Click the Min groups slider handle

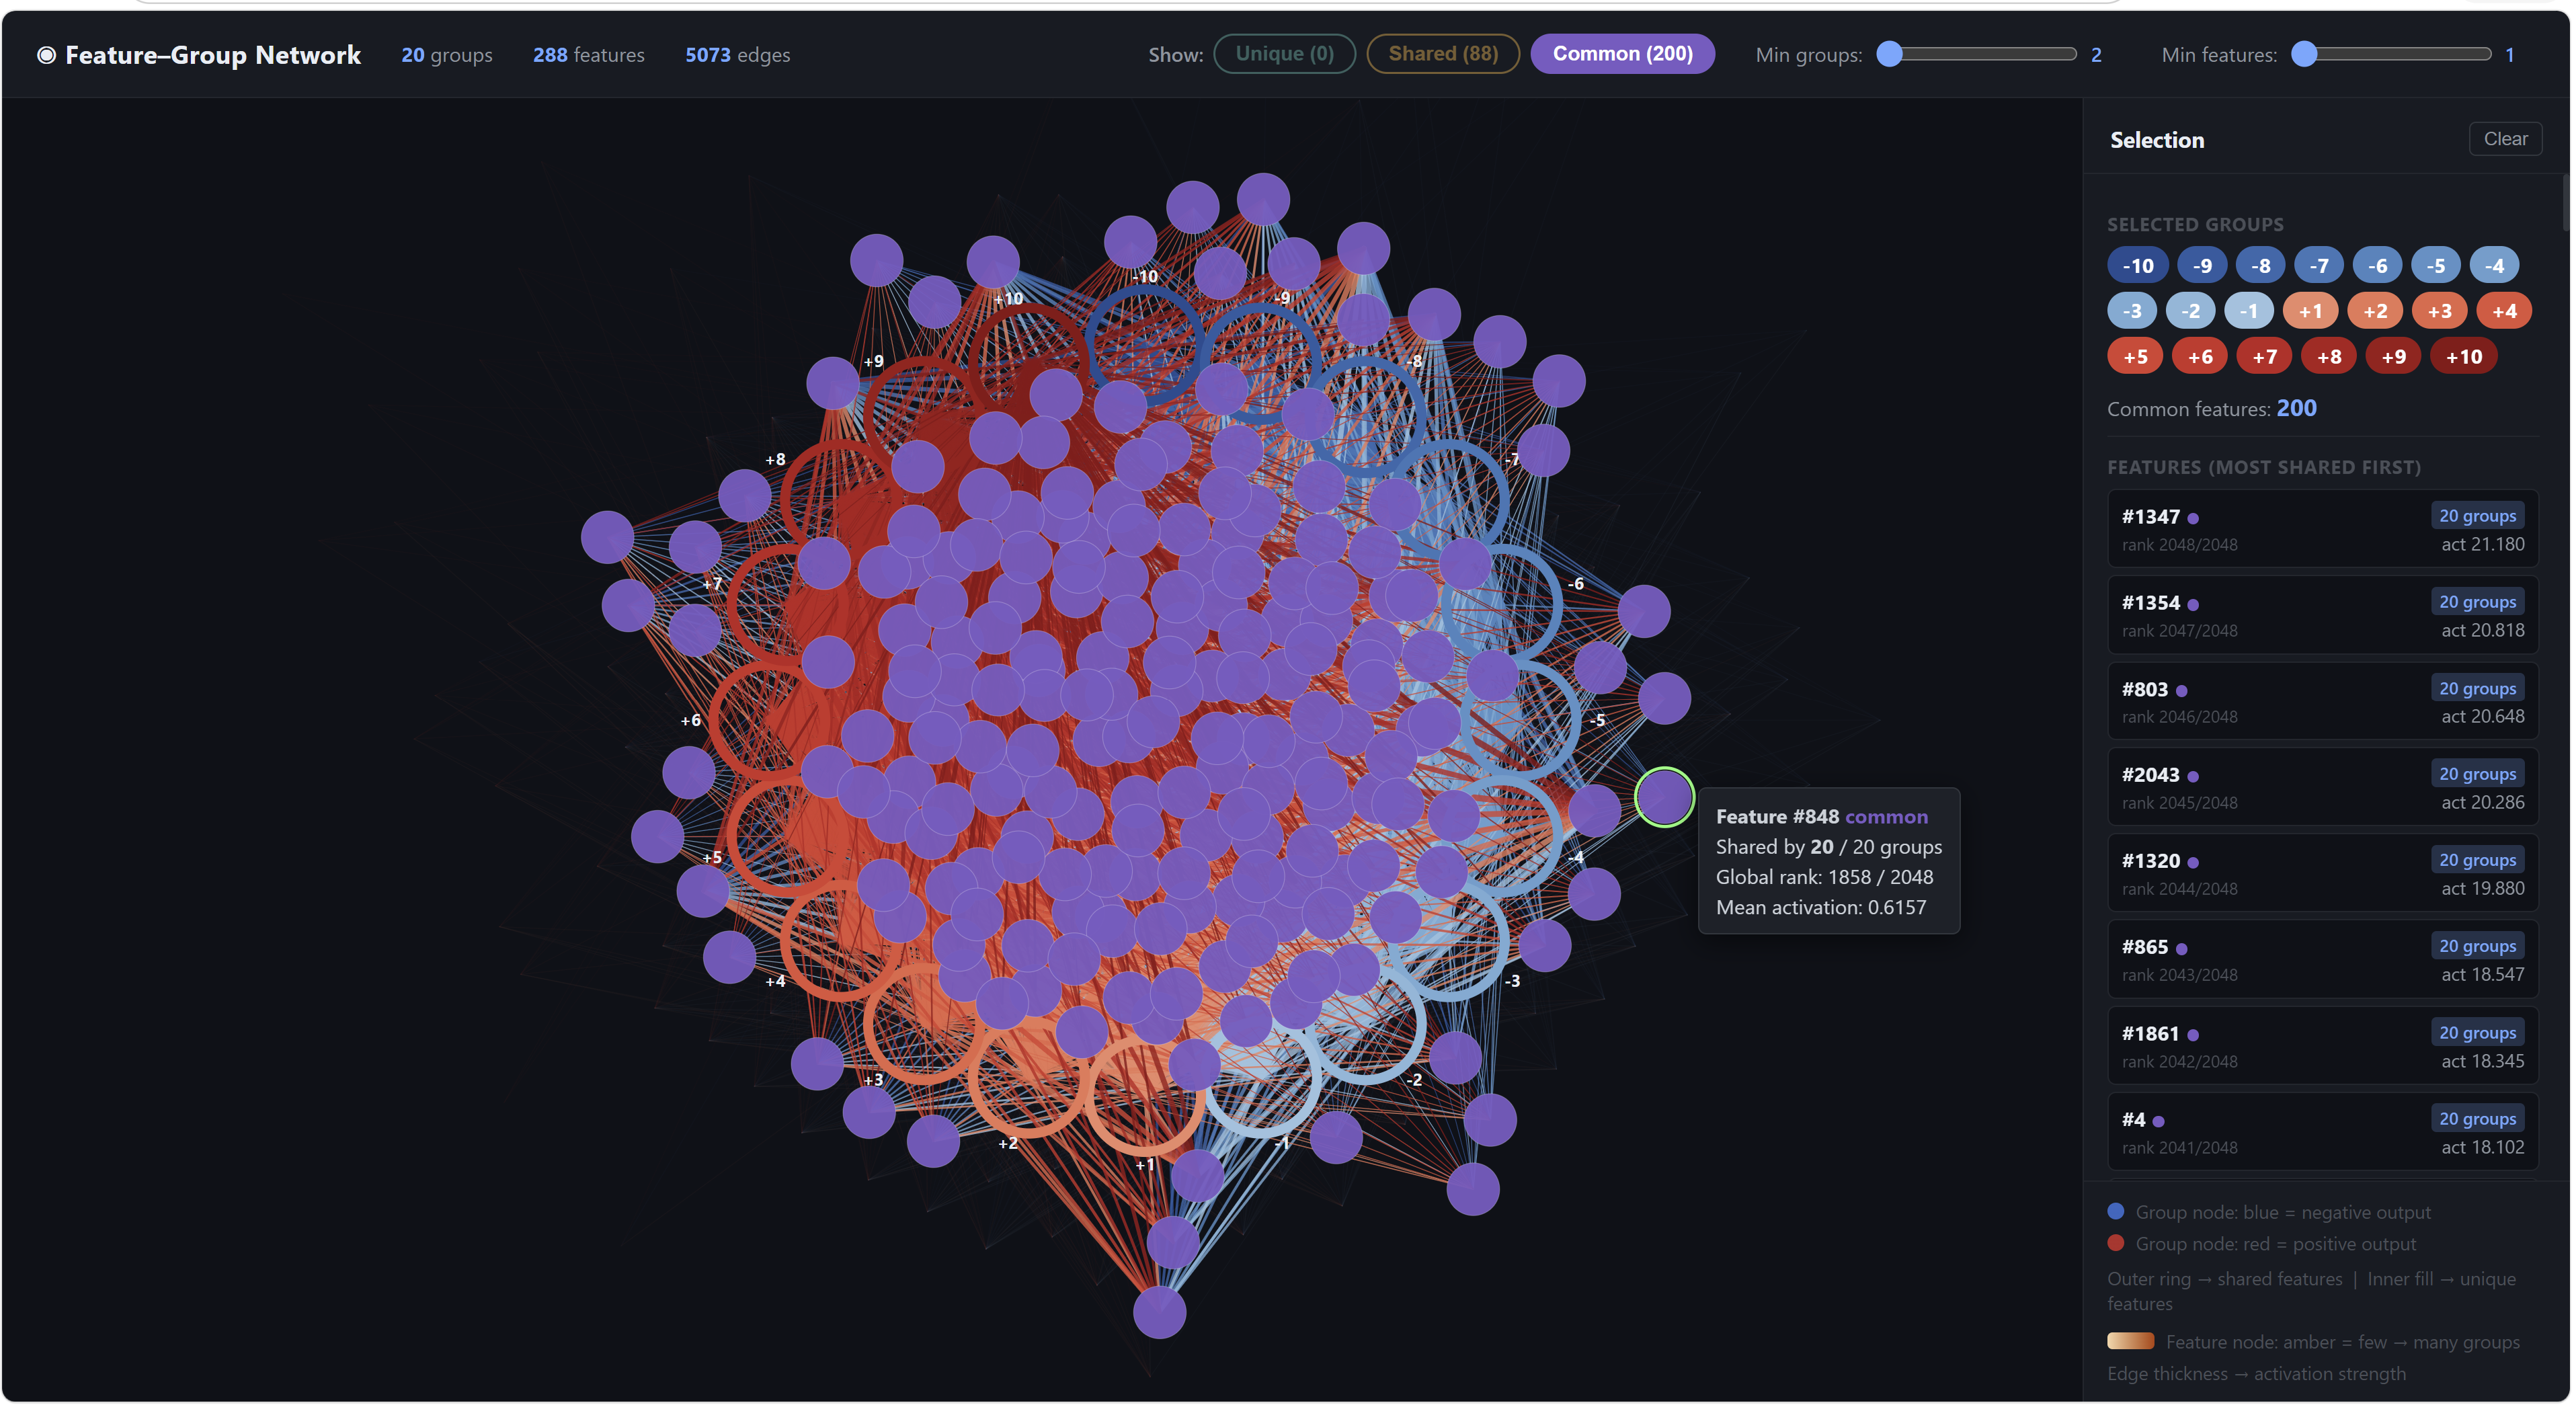click(x=1889, y=54)
